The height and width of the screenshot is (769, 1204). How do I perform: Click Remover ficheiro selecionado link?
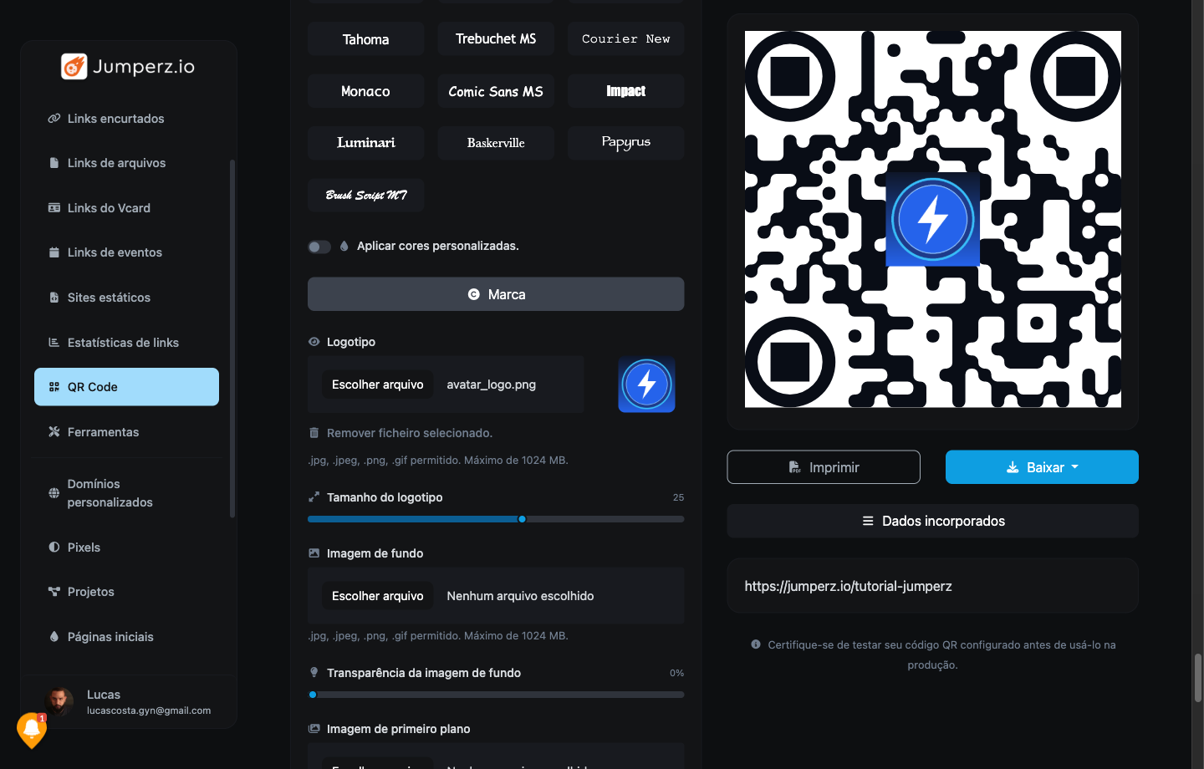[x=410, y=433]
